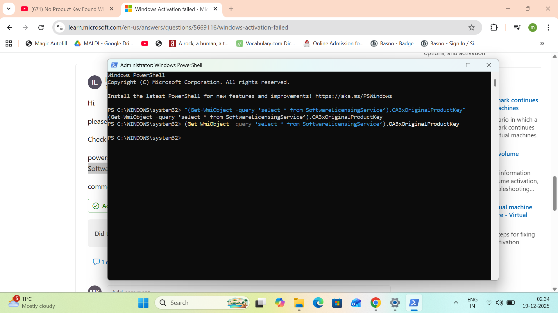Viewport: 558px width, 313px height.
Task: Open Chrome's three-dot menu
Action: pyautogui.click(x=549, y=27)
